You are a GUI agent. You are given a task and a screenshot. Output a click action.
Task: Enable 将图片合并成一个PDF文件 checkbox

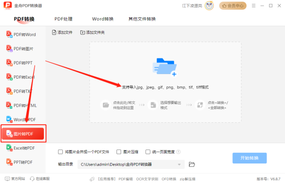click(60, 152)
